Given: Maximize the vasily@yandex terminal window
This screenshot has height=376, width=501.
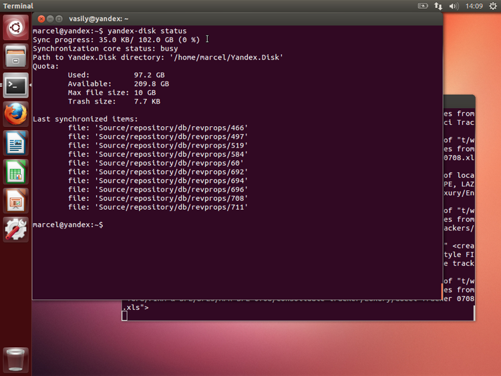Looking at the screenshot, I should (x=59, y=19).
